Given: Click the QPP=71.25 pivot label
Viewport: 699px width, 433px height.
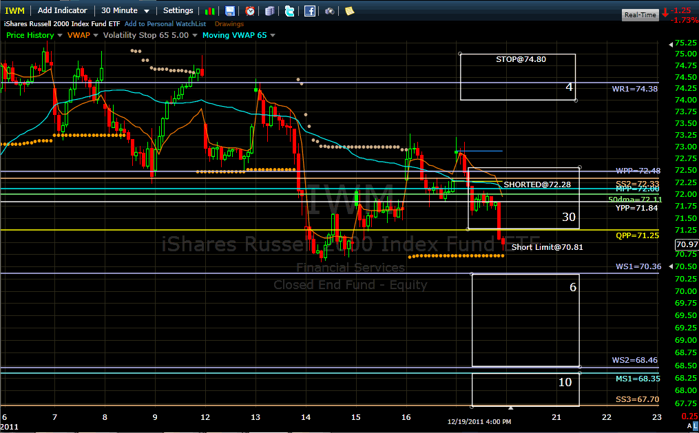Looking at the screenshot, I should (x=638, y=235).
